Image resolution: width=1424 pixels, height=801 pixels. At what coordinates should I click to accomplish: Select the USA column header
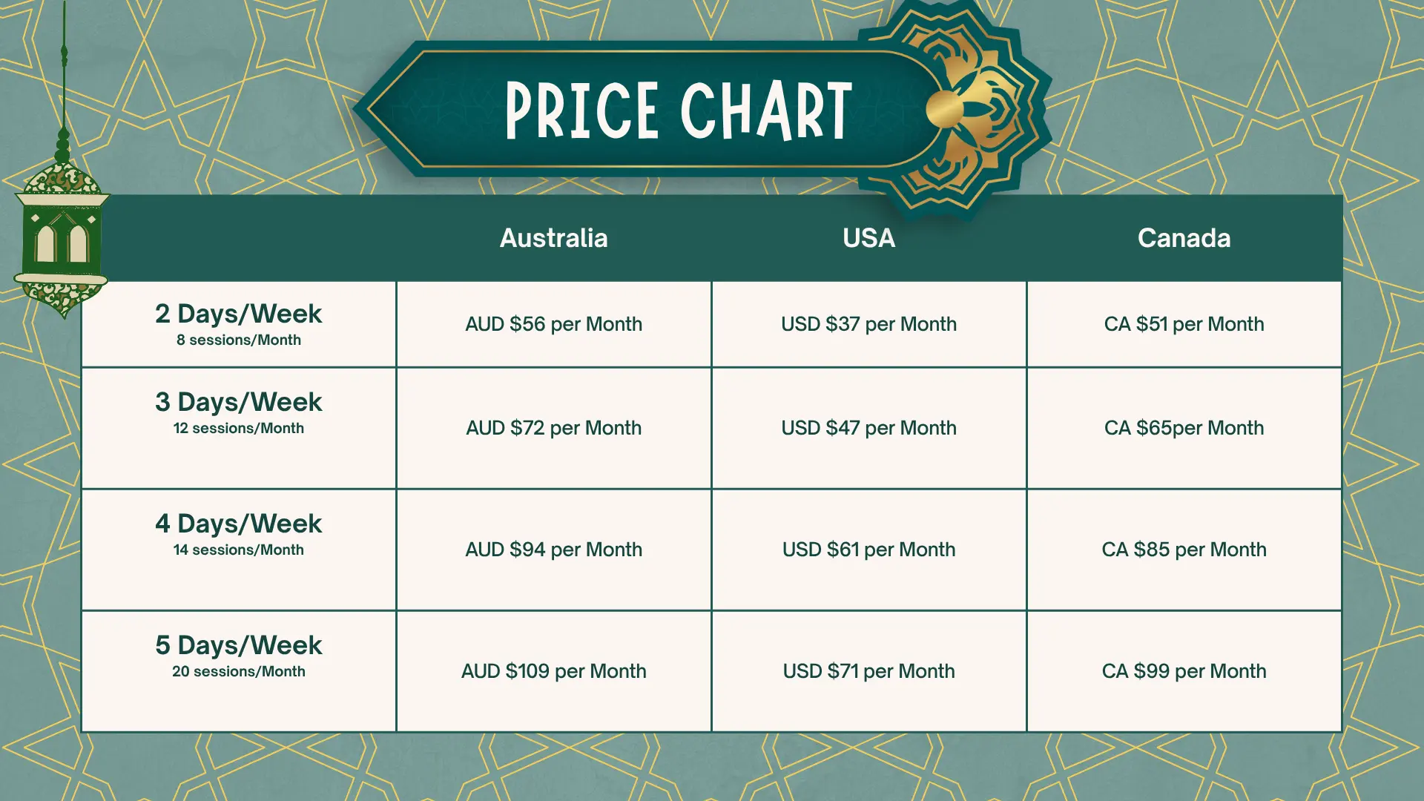868,238
